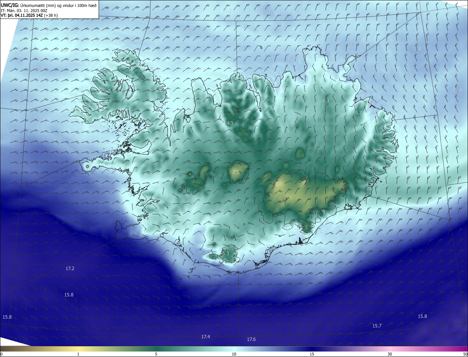
Task: Click the 15.7 value label on the map
Action: (x=377, y=326)
